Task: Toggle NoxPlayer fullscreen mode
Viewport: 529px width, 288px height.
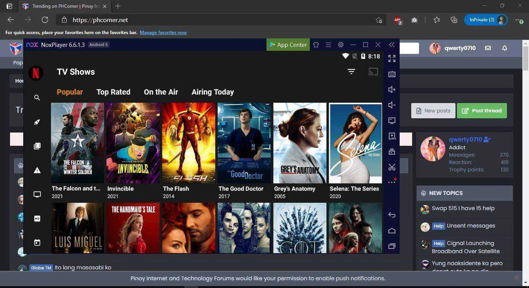Action: coord(392,58)
